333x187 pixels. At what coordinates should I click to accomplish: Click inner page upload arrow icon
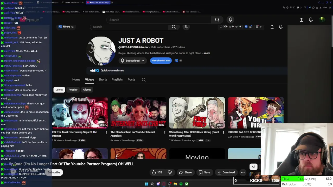pos(272,27)
